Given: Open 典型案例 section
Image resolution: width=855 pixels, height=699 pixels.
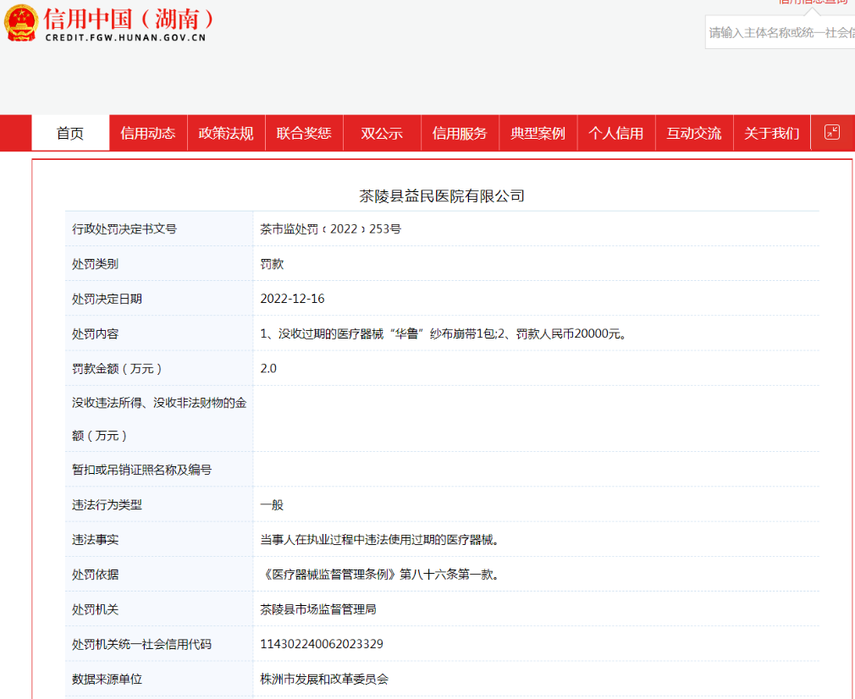Looking at the screenshot, I should pos(538,133).
